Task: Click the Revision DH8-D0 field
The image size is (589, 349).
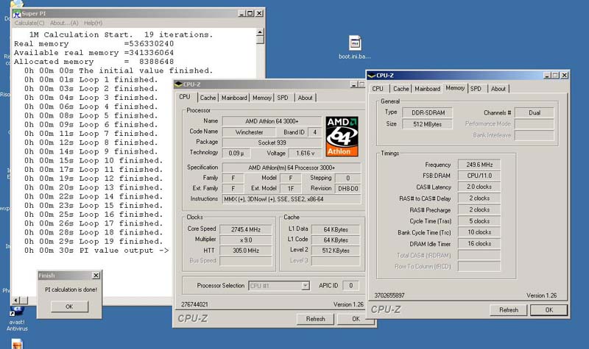Action: coord(348,188)
